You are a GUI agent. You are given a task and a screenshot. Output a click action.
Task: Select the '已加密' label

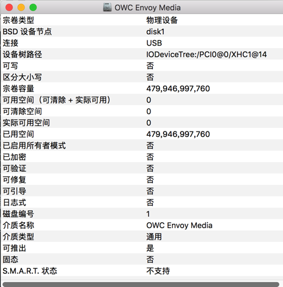tap(14, 157)
